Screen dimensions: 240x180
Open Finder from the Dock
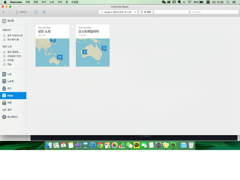[49, 145]
